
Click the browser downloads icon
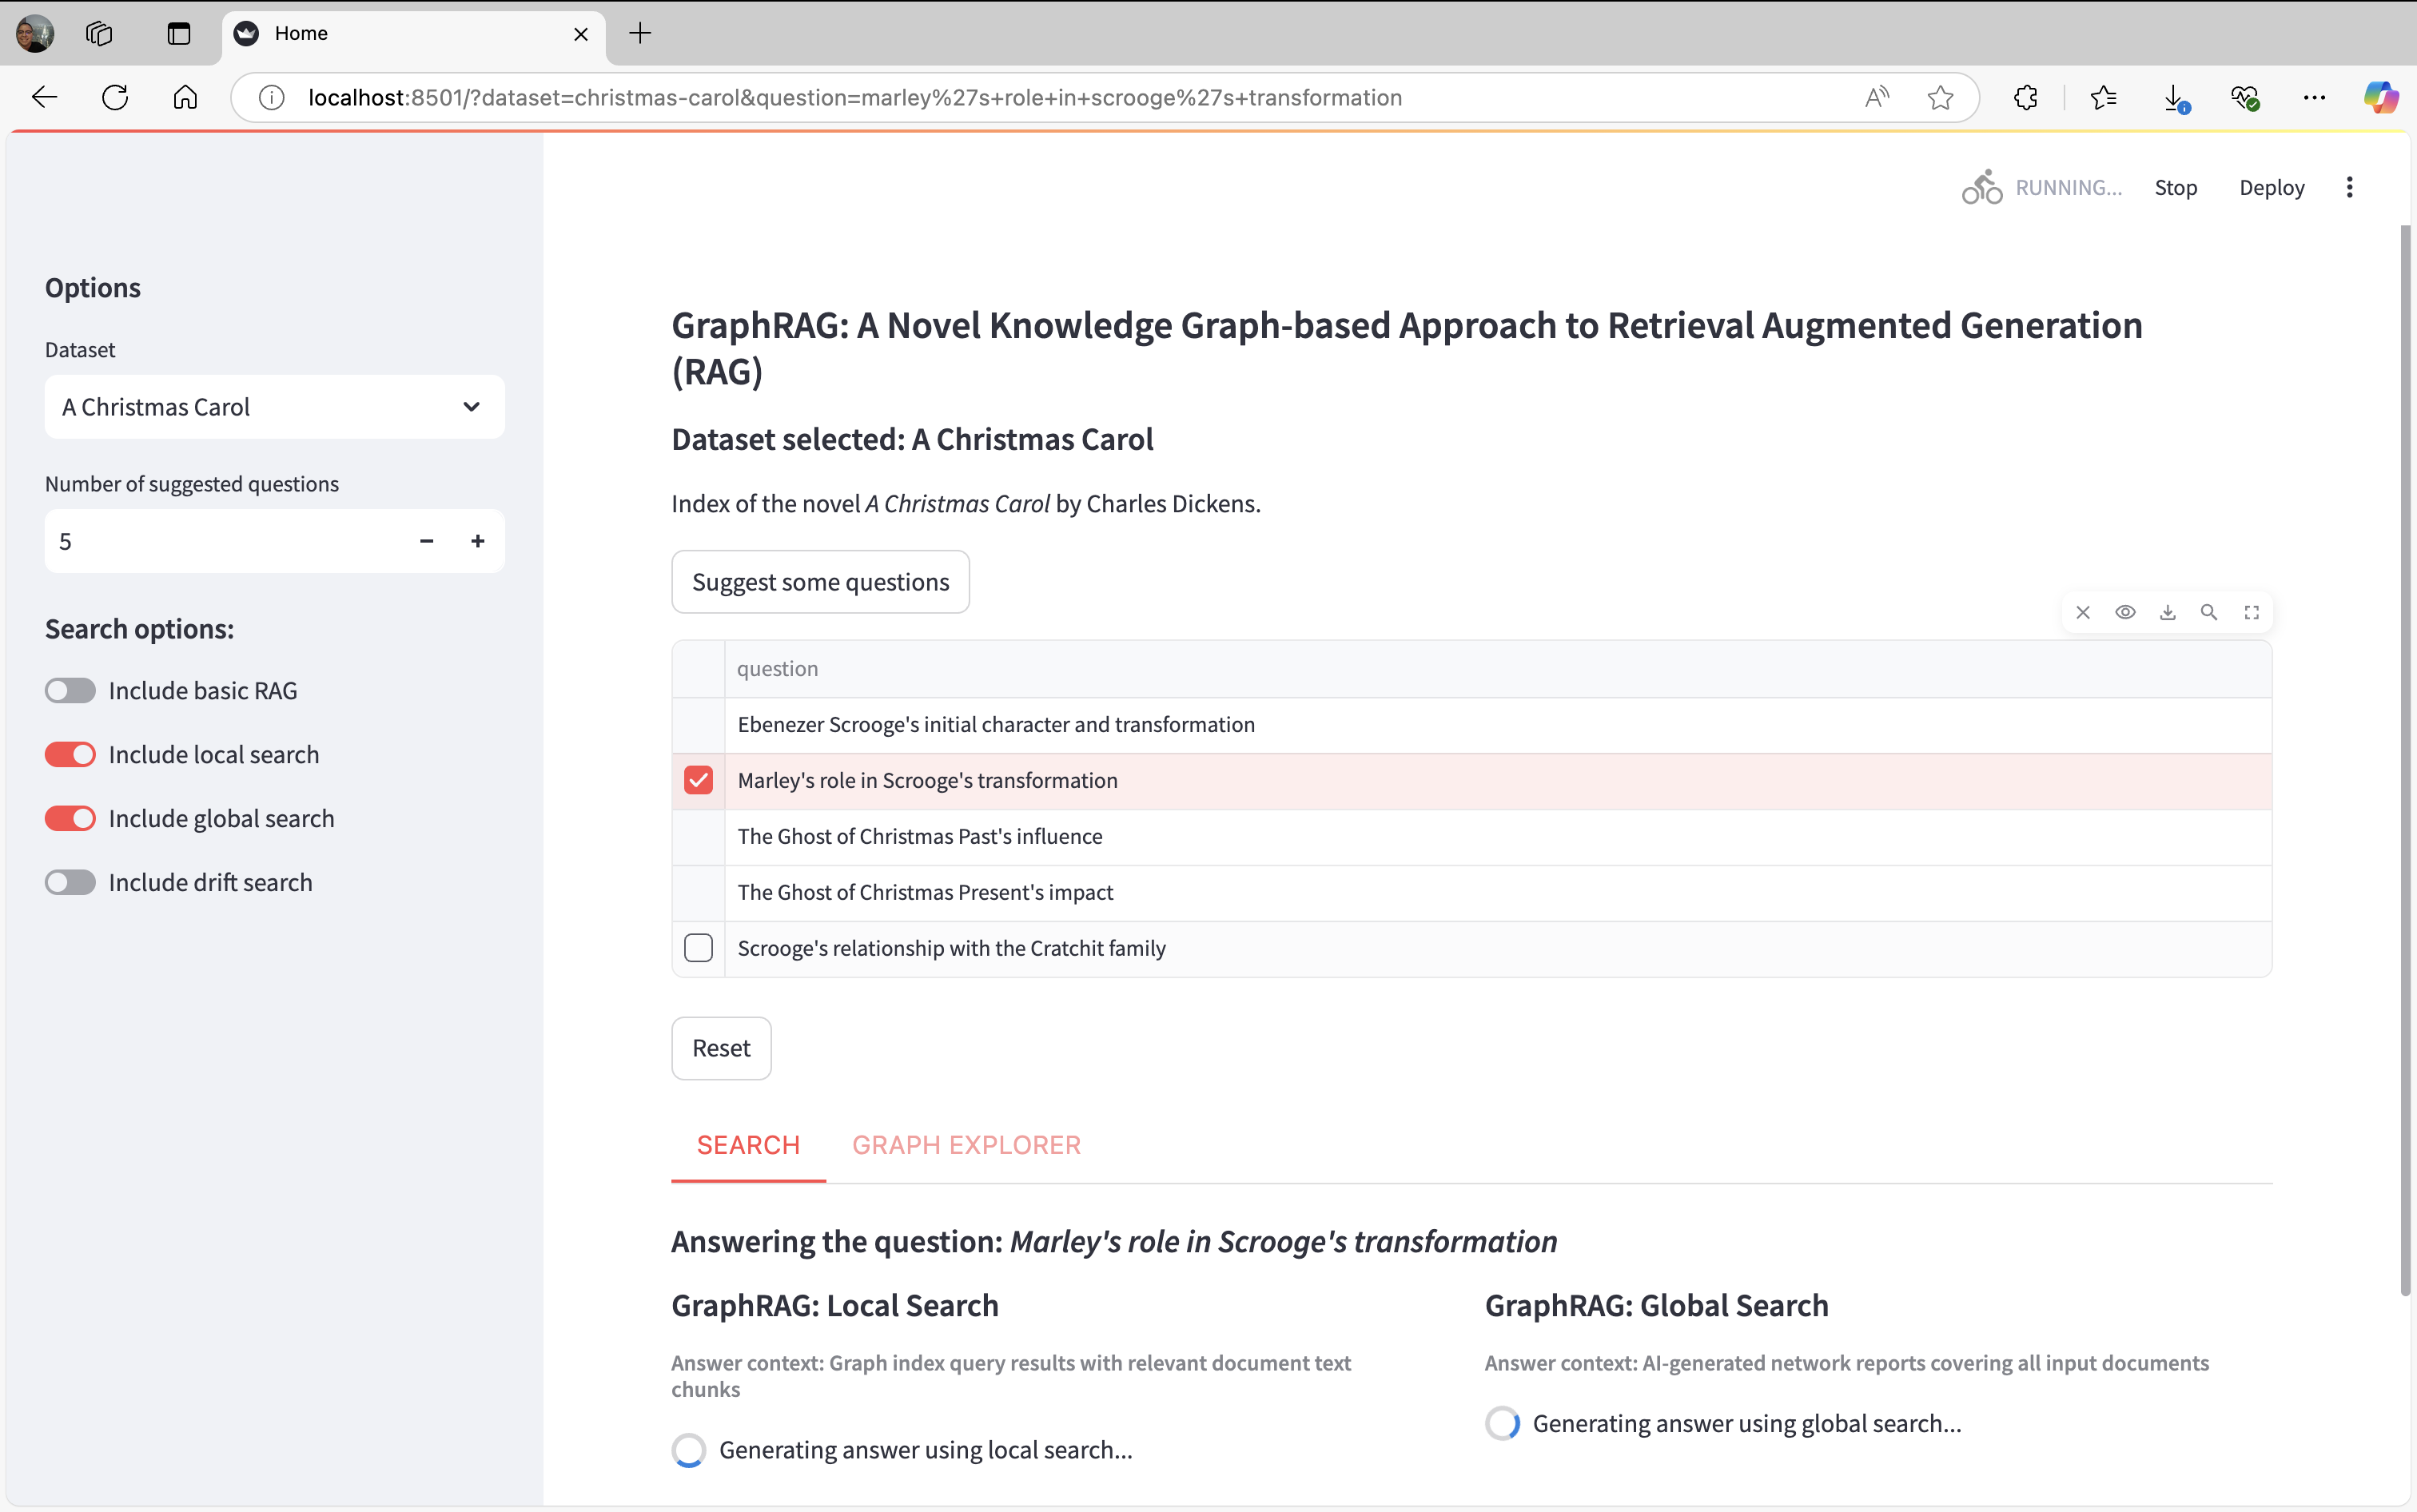pos(2174,97)
